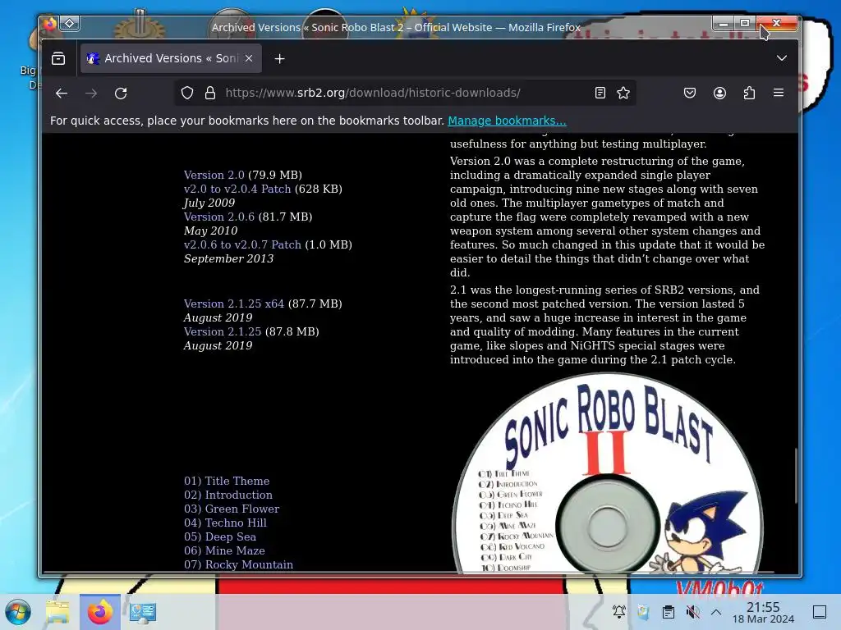Open track 02) Introduction

click(x=228, y=495)
